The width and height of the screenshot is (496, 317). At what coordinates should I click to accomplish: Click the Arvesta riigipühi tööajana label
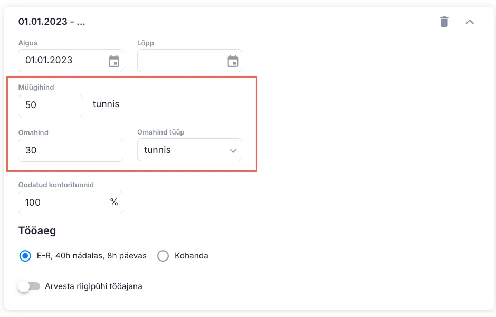click(x=94, y=286)
